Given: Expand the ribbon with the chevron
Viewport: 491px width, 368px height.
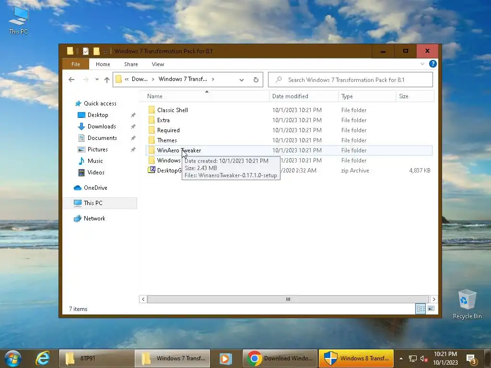Looking at the screenshot, I should tap(422, 64).
